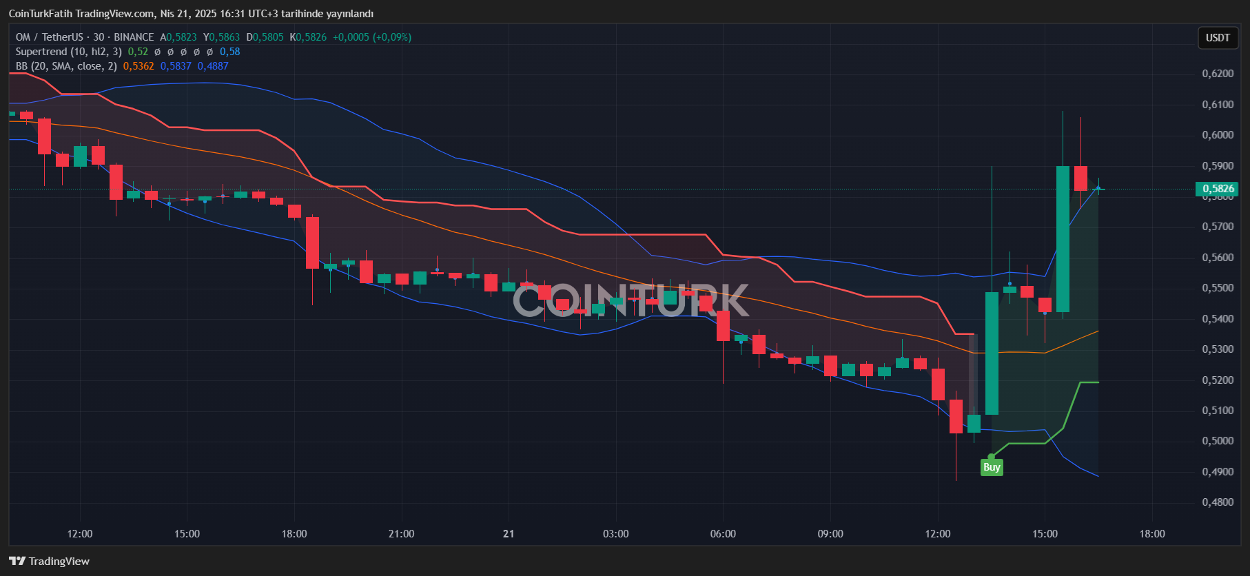This screenshot has width=1250, height=576.
Task: Click the Supertrend value 0,52
Action: [x=138, y=52]
